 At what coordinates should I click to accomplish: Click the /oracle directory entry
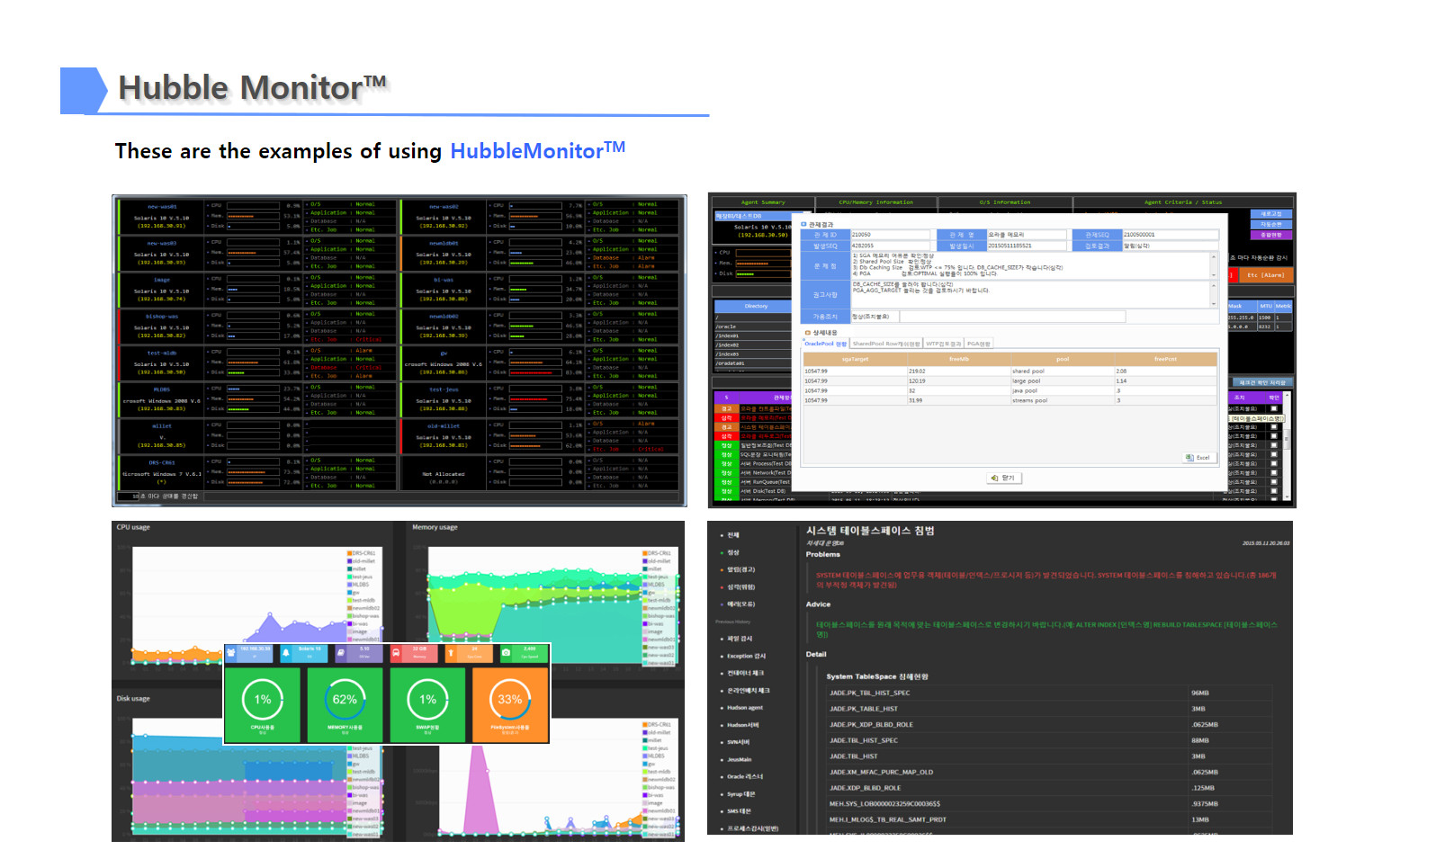point(753,327)
